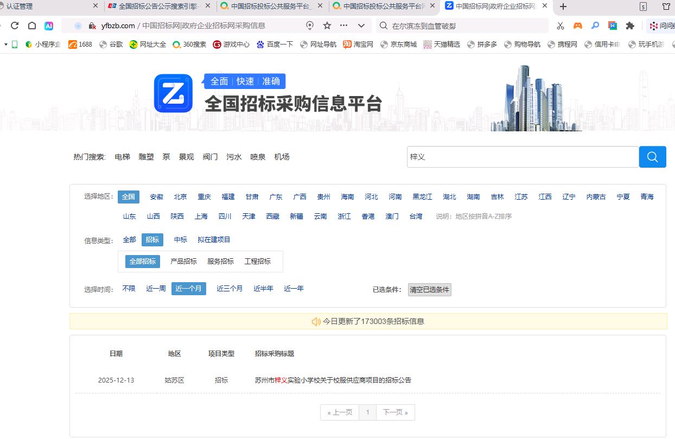Set info type to 中标
Viewport: 675px width, 439px height.
click(180, 239)
